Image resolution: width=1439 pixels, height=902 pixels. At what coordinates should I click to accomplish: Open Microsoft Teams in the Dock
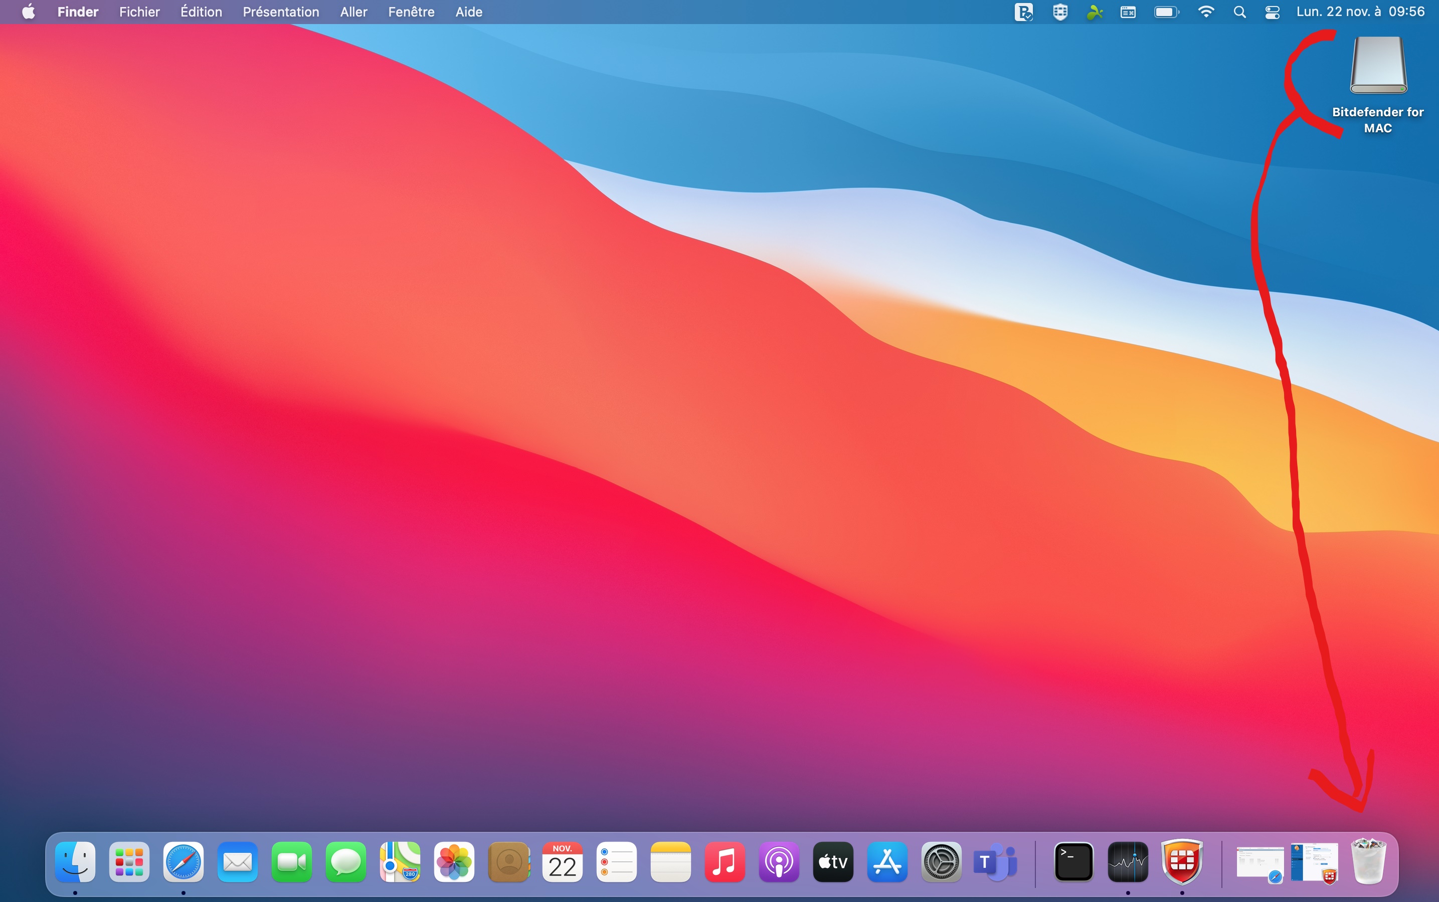pyautogui.click(x=995, y=862)
